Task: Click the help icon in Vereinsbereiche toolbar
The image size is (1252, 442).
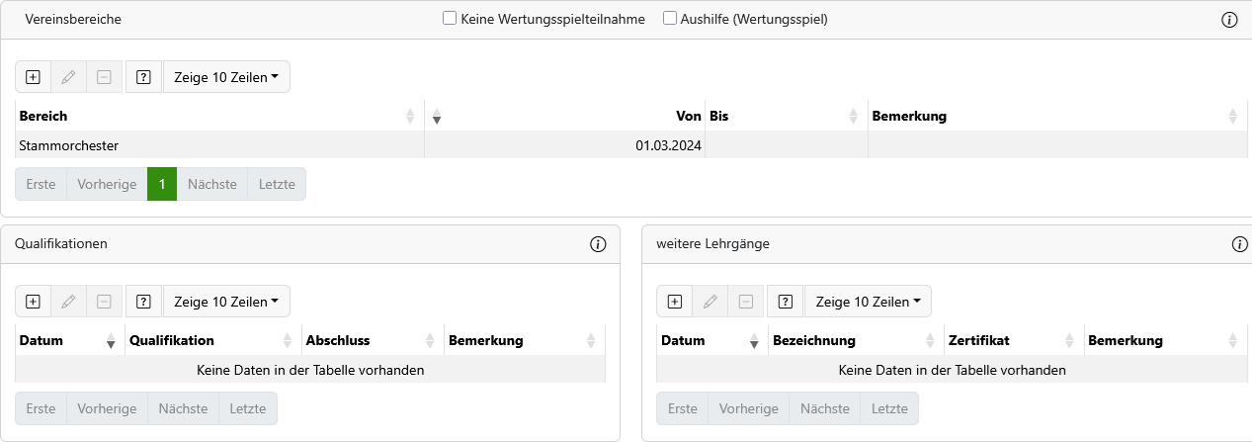Action: 143,77
